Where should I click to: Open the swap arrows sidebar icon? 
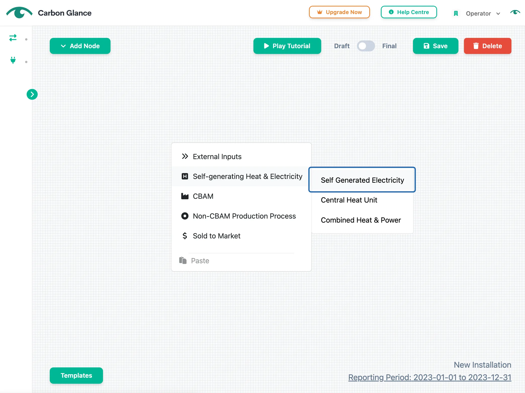13,38
